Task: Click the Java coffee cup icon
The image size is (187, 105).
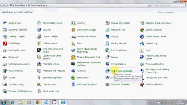Action: click(142, 50)
